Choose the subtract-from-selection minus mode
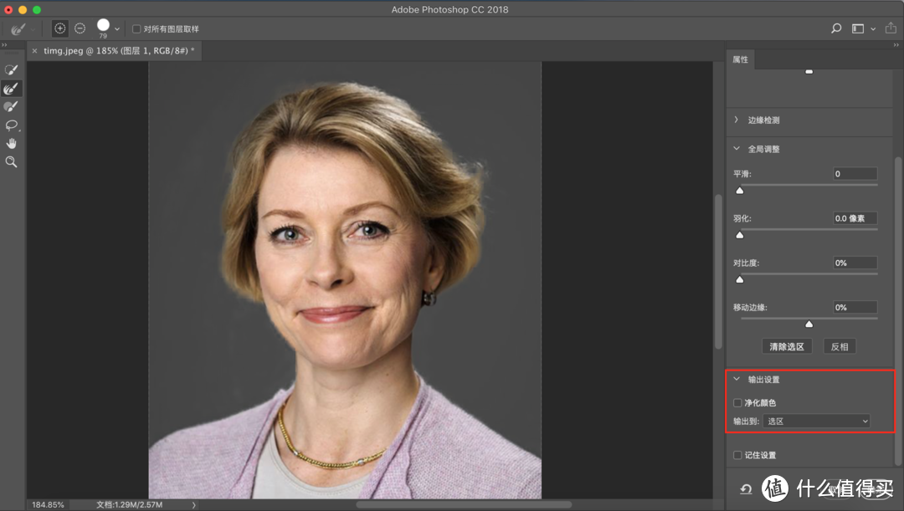 (x=80, y=28)
